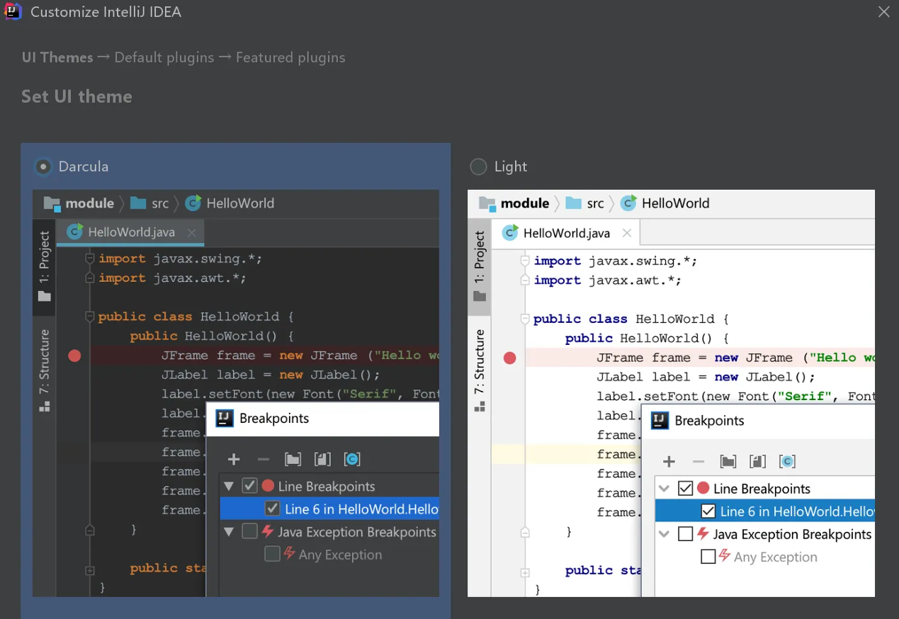Click group by package icon in Darcula preview

coord(293,460)
